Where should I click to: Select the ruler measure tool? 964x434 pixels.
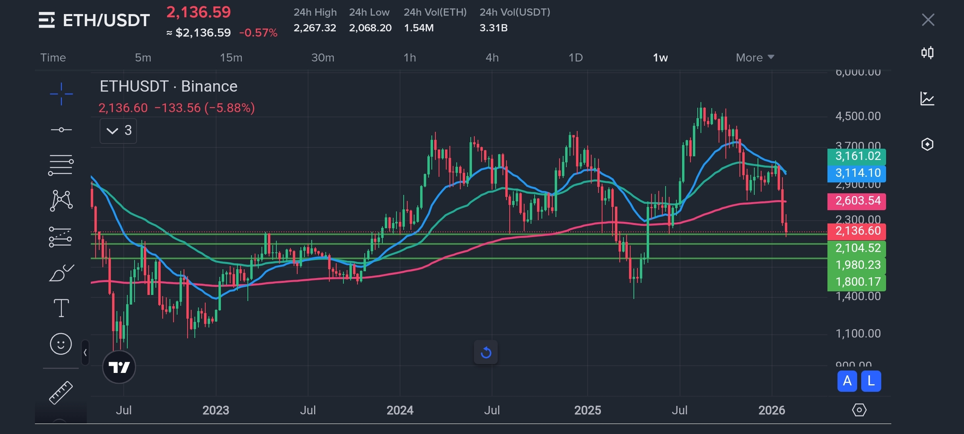pos(61,392)
